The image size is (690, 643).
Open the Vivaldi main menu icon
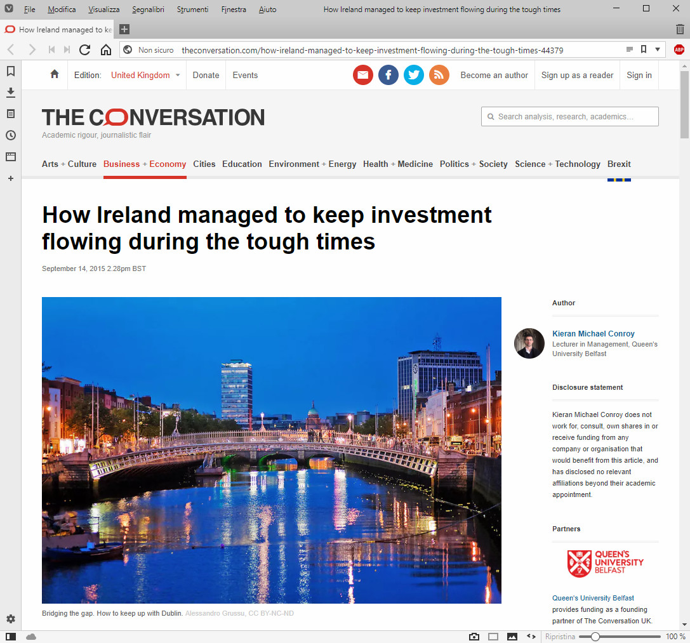(x=9, y=8)
